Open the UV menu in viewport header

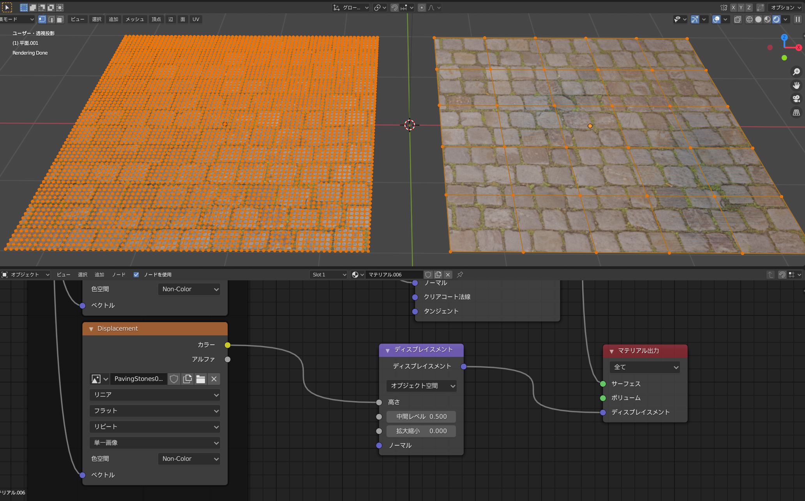point(196,19)
